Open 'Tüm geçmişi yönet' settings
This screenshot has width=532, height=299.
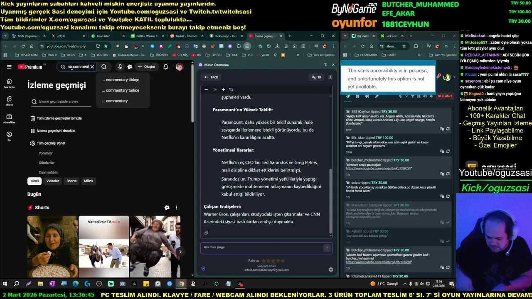(48, 143)
